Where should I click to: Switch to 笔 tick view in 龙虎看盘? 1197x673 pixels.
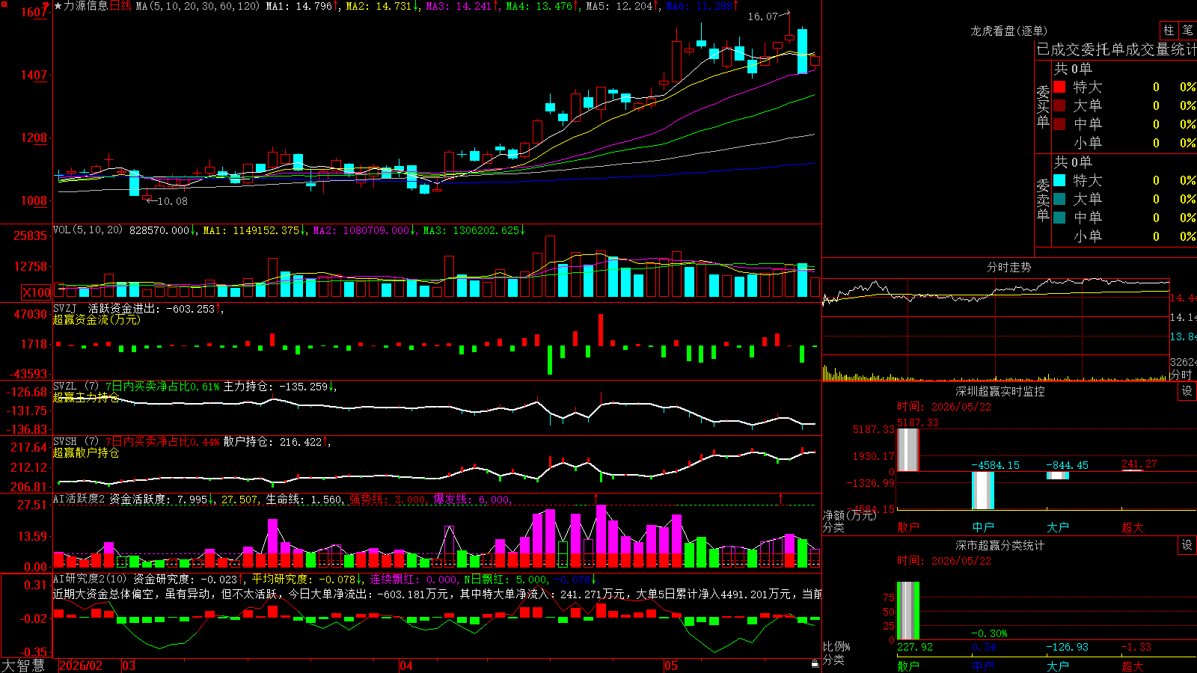point(1188,31)
